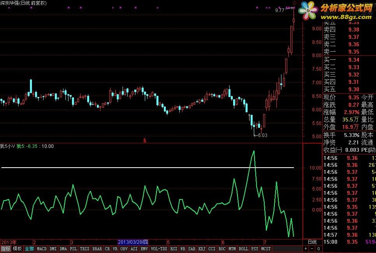This screenshot has width=376, height=253.
Task: Select the VOL-TDX indicator
Action: (159, 249)
